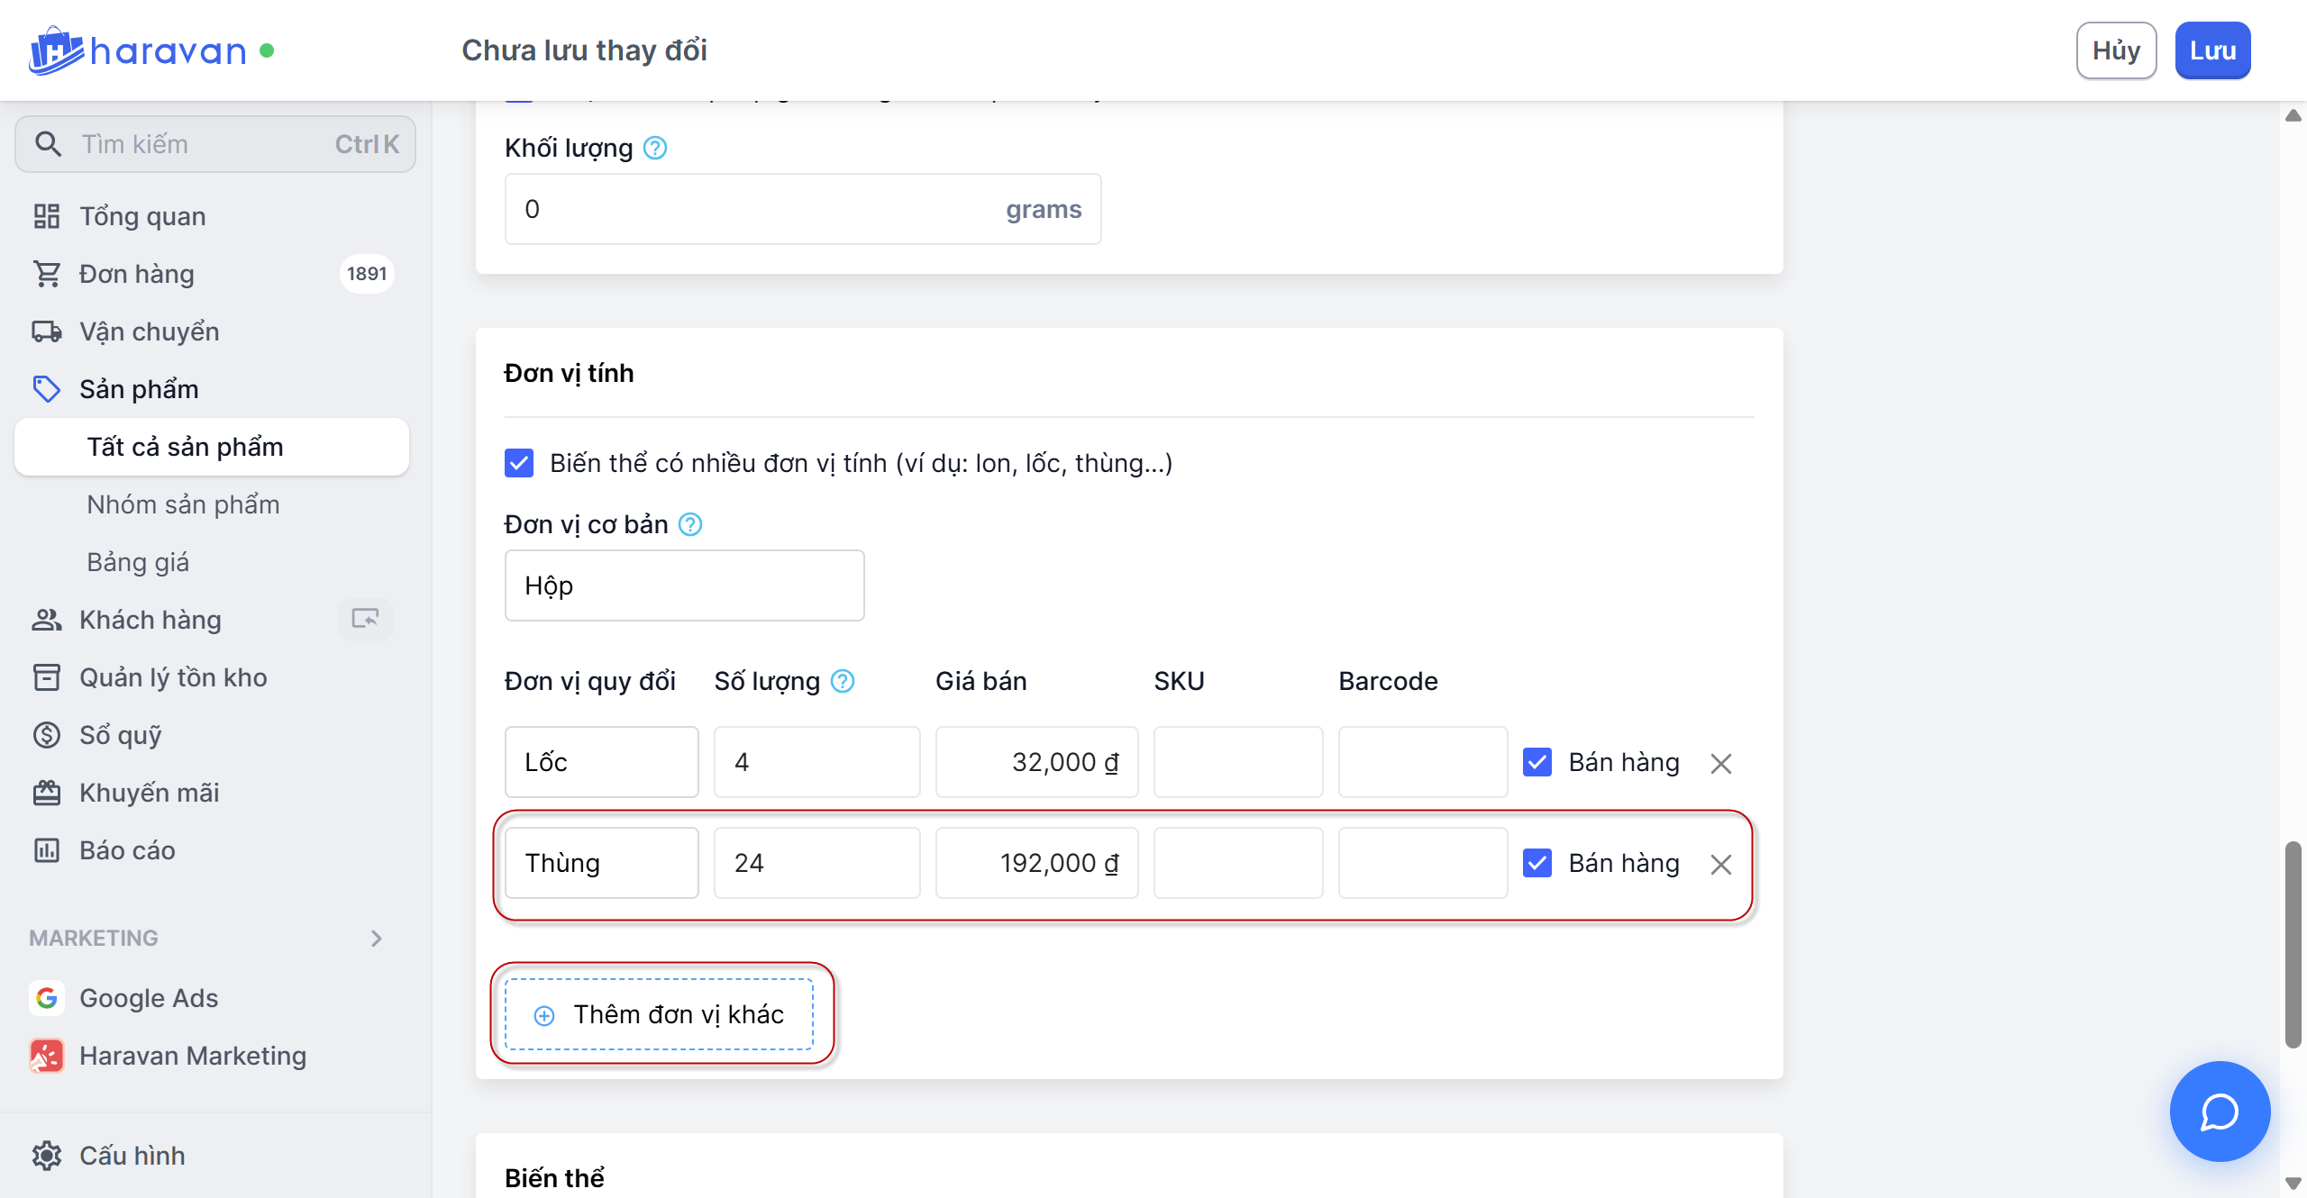The width and height of the screenshot is (2307, 1198).
Task: Click the Lưu save button
Action: (2212, 50)
